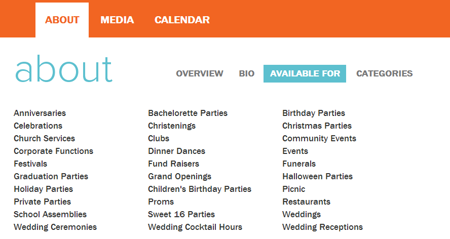
Task: Select the Wedding Cocktail Hours link
Action: (x=195, y=227)
